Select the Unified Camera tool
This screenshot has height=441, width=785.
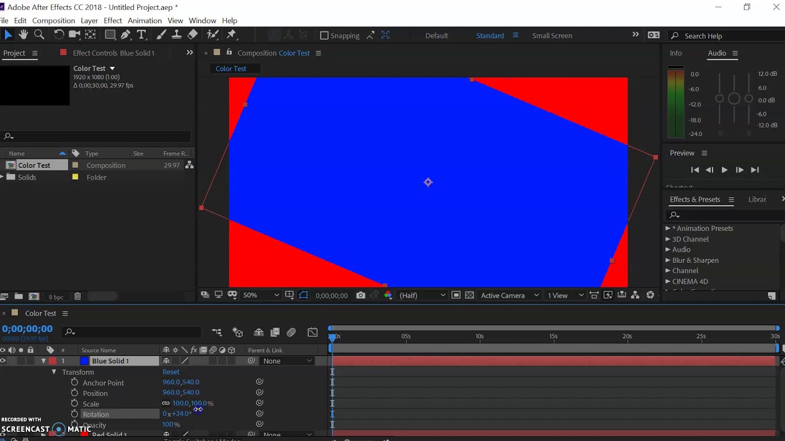[75, 35]
